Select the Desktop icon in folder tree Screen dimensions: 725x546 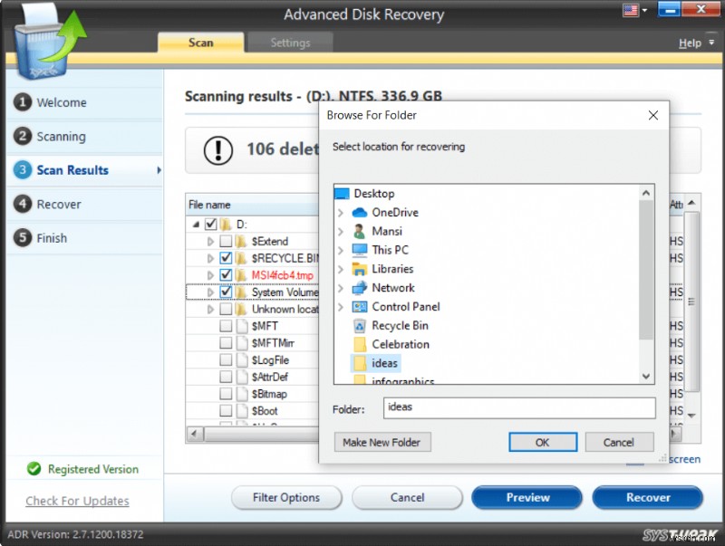(x=342, y=193)
